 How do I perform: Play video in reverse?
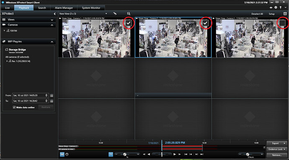[149, 154]
